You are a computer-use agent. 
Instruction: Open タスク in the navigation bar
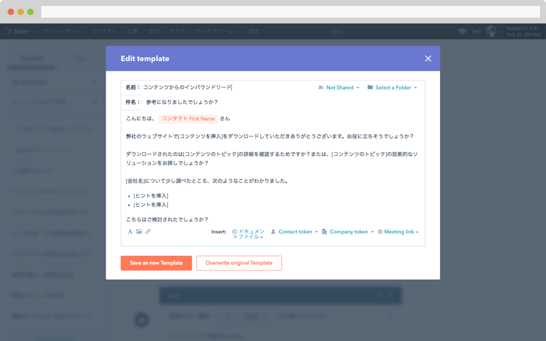(x=178, y=31)
